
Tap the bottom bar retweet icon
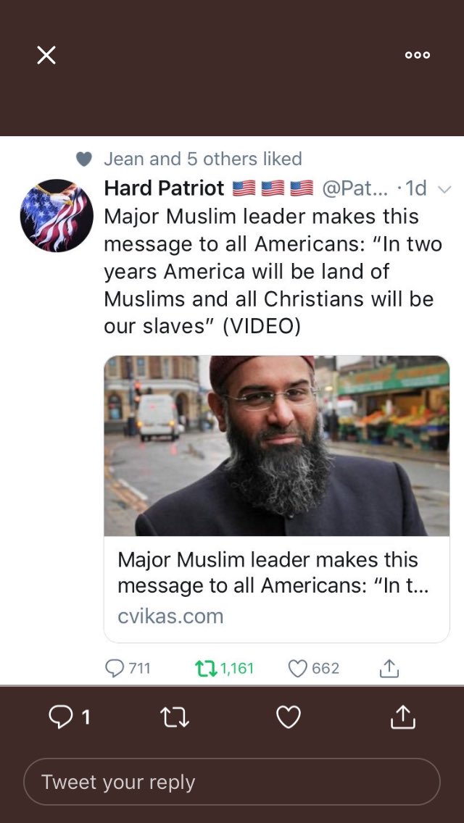point(175,717)
